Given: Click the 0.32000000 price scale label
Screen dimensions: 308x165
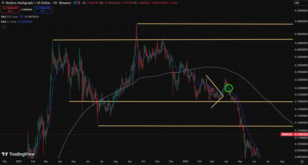Looking at the screenshot, I should pyautogui.click(x=301, y=65).
